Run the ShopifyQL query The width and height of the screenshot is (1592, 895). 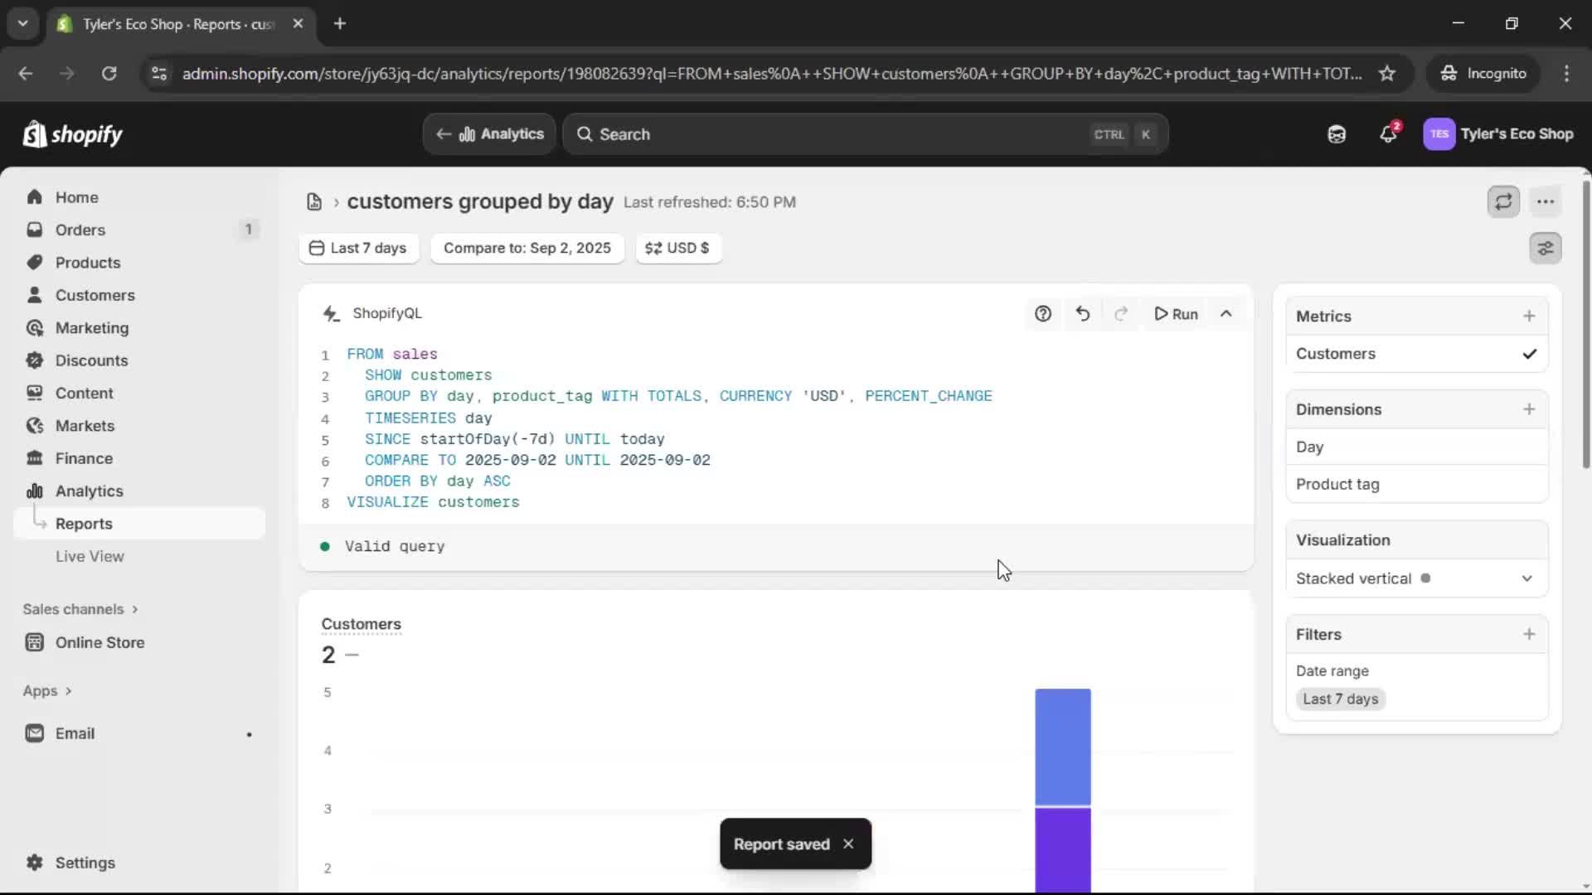1177,314
